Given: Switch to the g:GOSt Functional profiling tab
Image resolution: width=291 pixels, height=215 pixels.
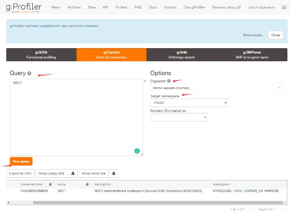Looking at the screenshot, I should click(x=41, y=54).
